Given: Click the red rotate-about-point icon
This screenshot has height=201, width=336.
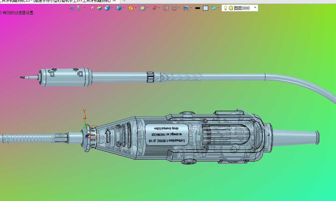Looking at the screenshot, I should click(x=154, y=8).
